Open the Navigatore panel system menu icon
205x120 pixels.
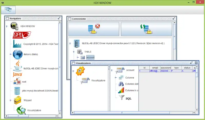click(x=7, y=18)
